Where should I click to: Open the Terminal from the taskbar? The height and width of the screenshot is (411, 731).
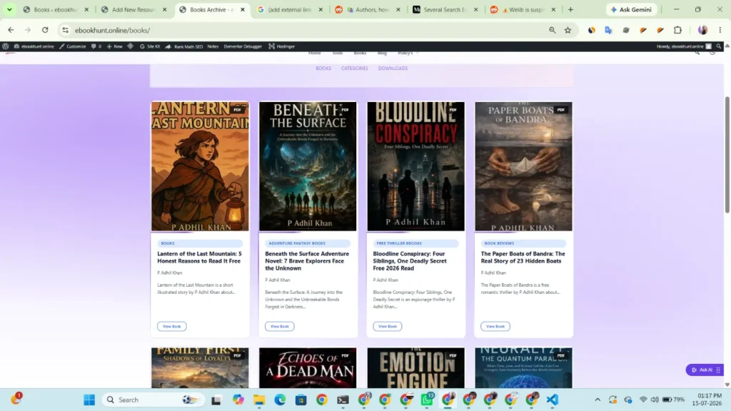click(x=343, y=400)
